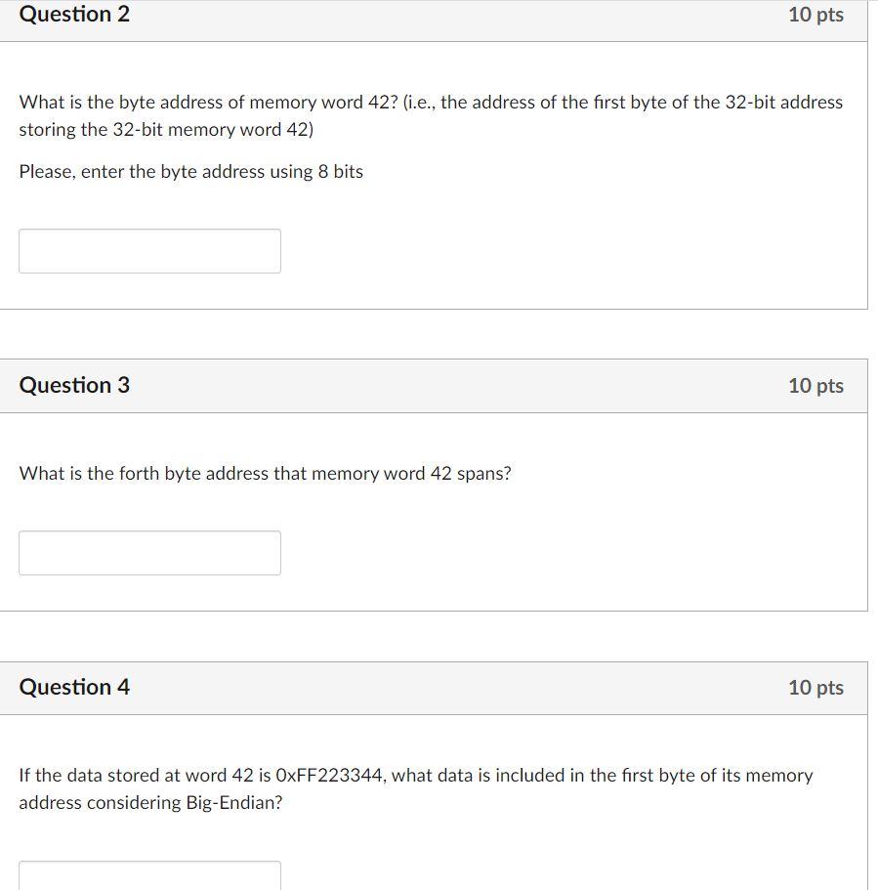Click the line "storing the 32-bit memory word 42)"
This screenshot has width=878, height=890.
pos(166,130)
